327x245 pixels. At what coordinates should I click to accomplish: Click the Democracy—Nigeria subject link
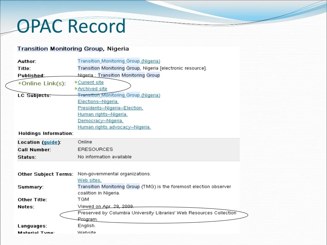pos(100,121)
